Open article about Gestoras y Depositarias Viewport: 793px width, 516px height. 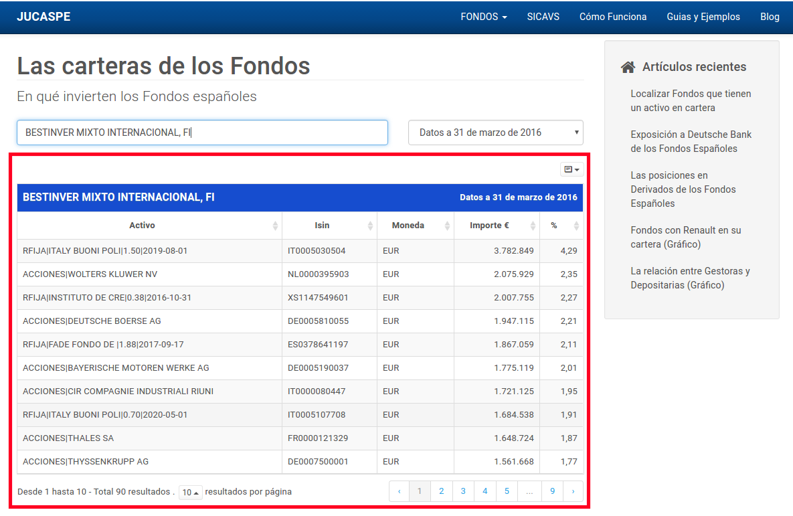pyautogui.click(x=691, y=278)
